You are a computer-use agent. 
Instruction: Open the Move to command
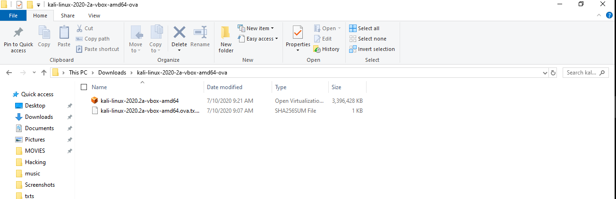(x=136, y=39)
